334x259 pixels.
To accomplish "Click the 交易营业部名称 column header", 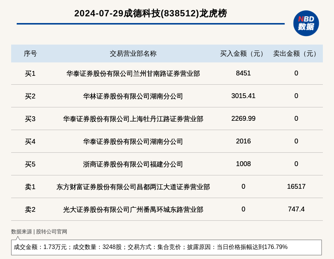I will (133, 54).
